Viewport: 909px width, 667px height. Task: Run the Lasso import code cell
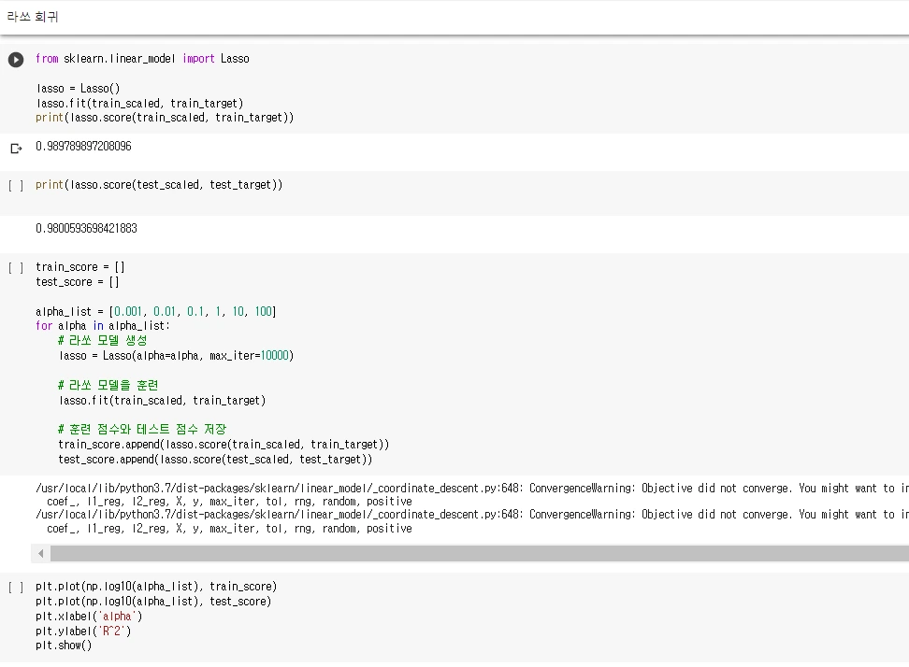click(16, 59)
